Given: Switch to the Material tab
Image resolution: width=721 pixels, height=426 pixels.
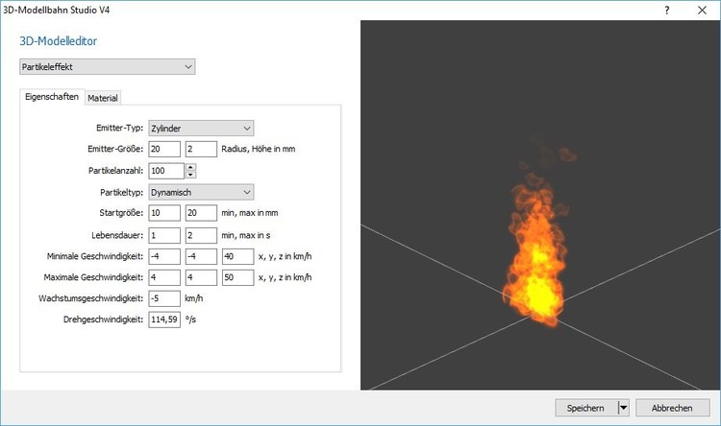Looking at the screenshot, I should point(103,98).
